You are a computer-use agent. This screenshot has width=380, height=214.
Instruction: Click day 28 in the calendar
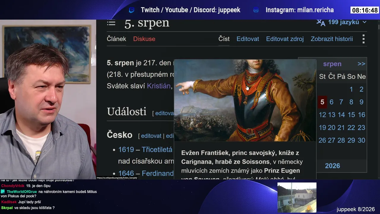point(341,140)
